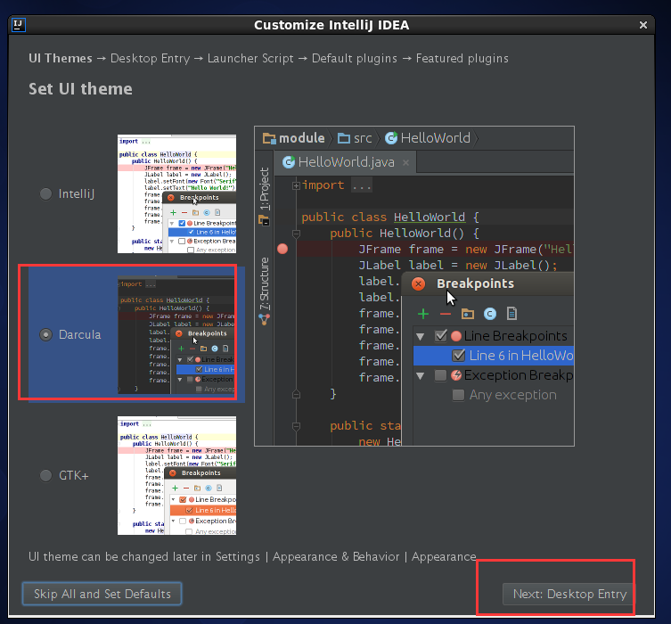Close the HelloWorld.java tab in preview

[405, 162]
